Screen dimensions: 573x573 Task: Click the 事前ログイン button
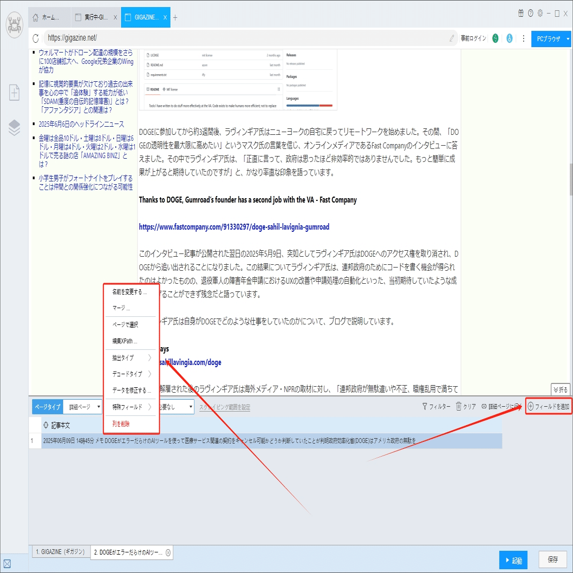pyautogui.click(x=473, y=38)
